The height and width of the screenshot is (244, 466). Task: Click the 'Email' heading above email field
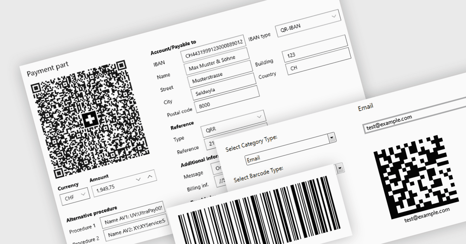(x=366, y=108)
